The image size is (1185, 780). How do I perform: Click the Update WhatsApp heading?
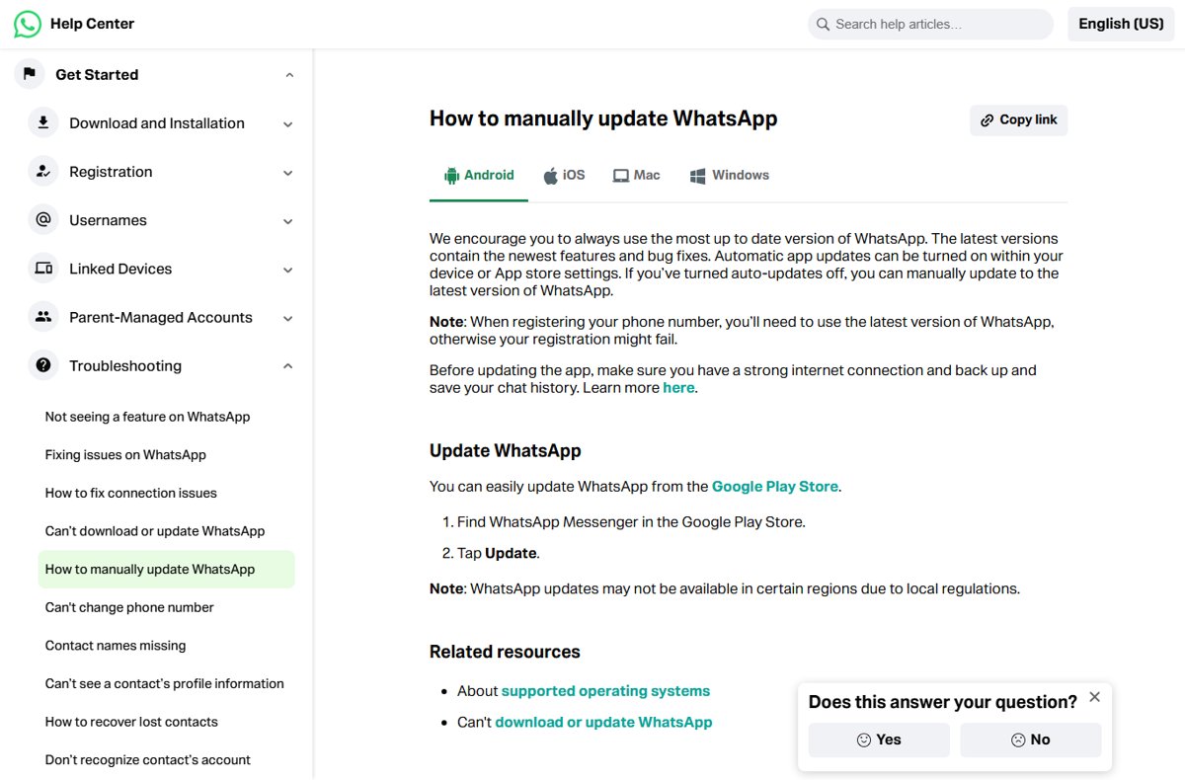coord(505,450)
